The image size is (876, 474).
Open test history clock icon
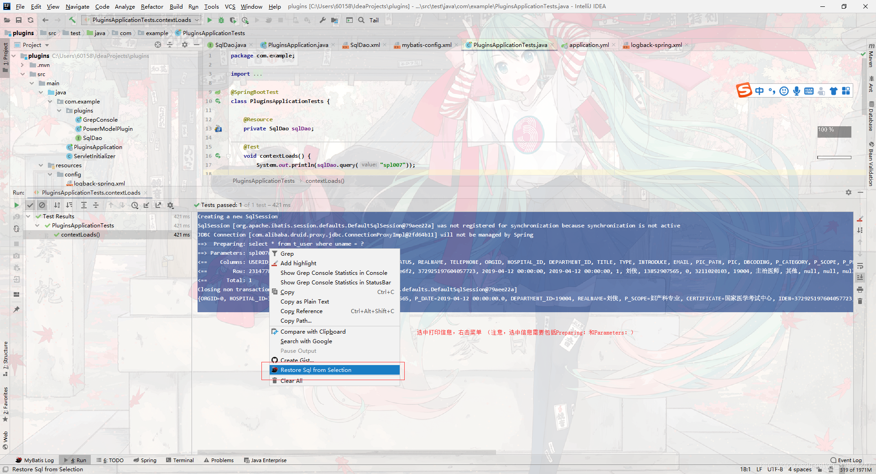pos(135,205)
